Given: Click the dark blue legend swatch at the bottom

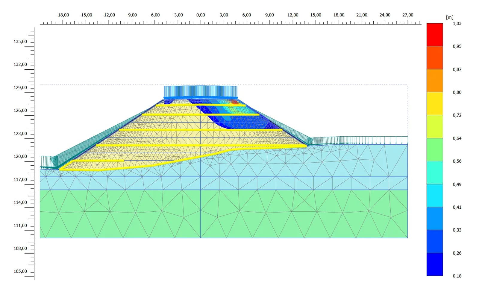Looking at the screenshot, I should click(x=435, y=264).
